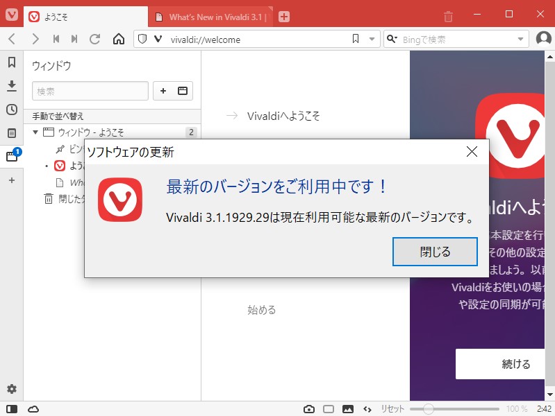The height and width of the screenshot is (416, 555).
Task: Open closed tabs trash in title bar
Action: pos(448,16)
